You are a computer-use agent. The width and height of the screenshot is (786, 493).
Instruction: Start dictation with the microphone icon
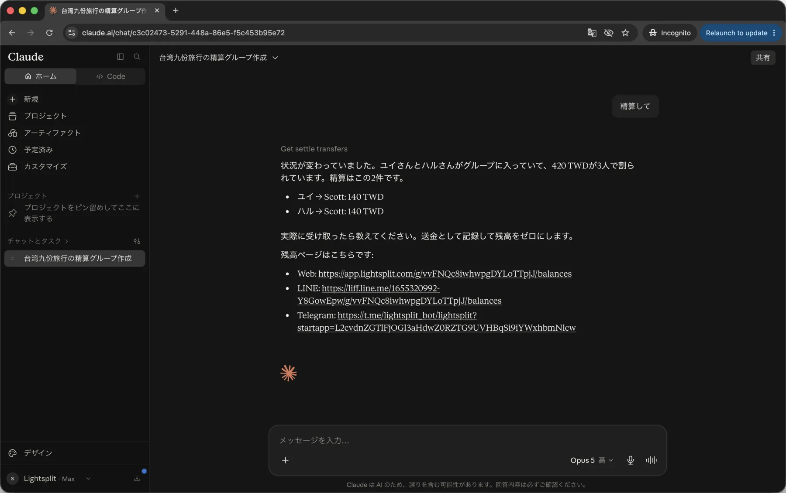coord(630,460)
